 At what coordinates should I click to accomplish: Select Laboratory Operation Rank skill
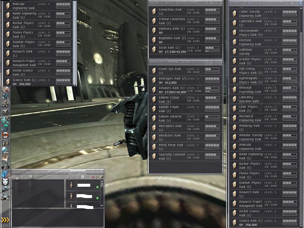click(265, 99)
